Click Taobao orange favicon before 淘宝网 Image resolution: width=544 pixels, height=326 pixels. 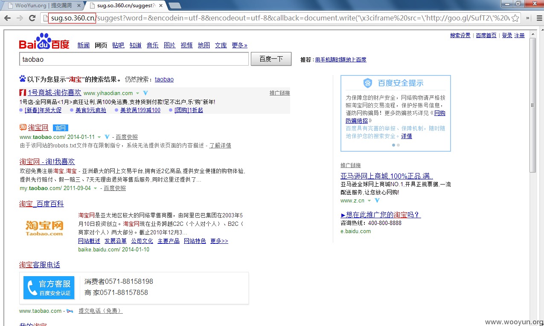[x=23, y=127]
